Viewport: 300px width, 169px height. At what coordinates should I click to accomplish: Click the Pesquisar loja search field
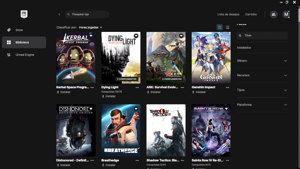(87, 14)
